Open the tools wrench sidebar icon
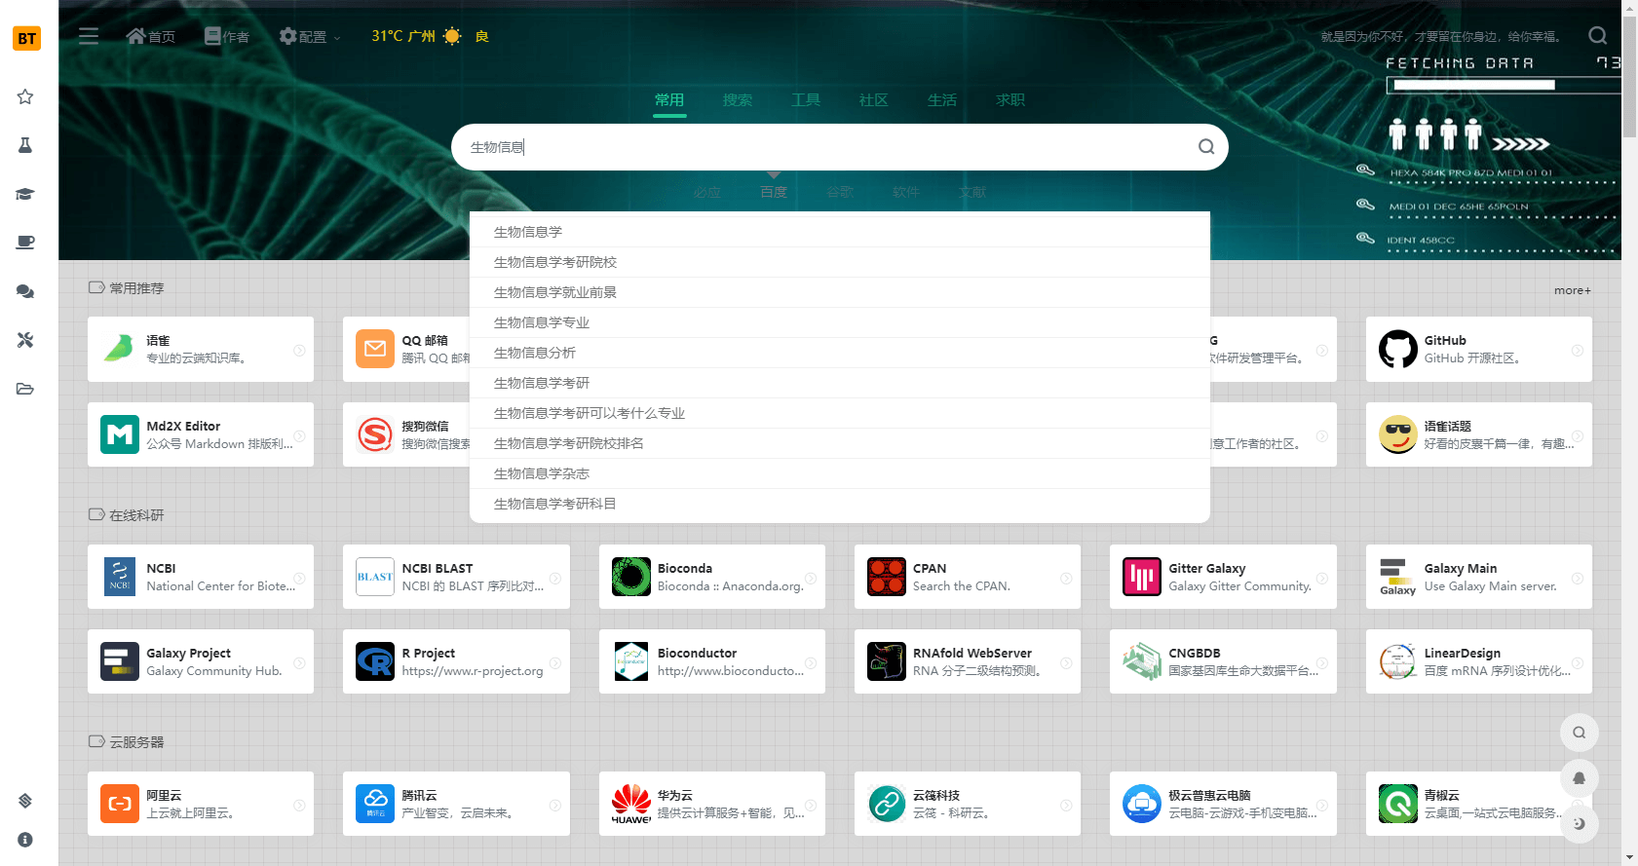Screen dimensions: 1638x866 coord(25,340)
